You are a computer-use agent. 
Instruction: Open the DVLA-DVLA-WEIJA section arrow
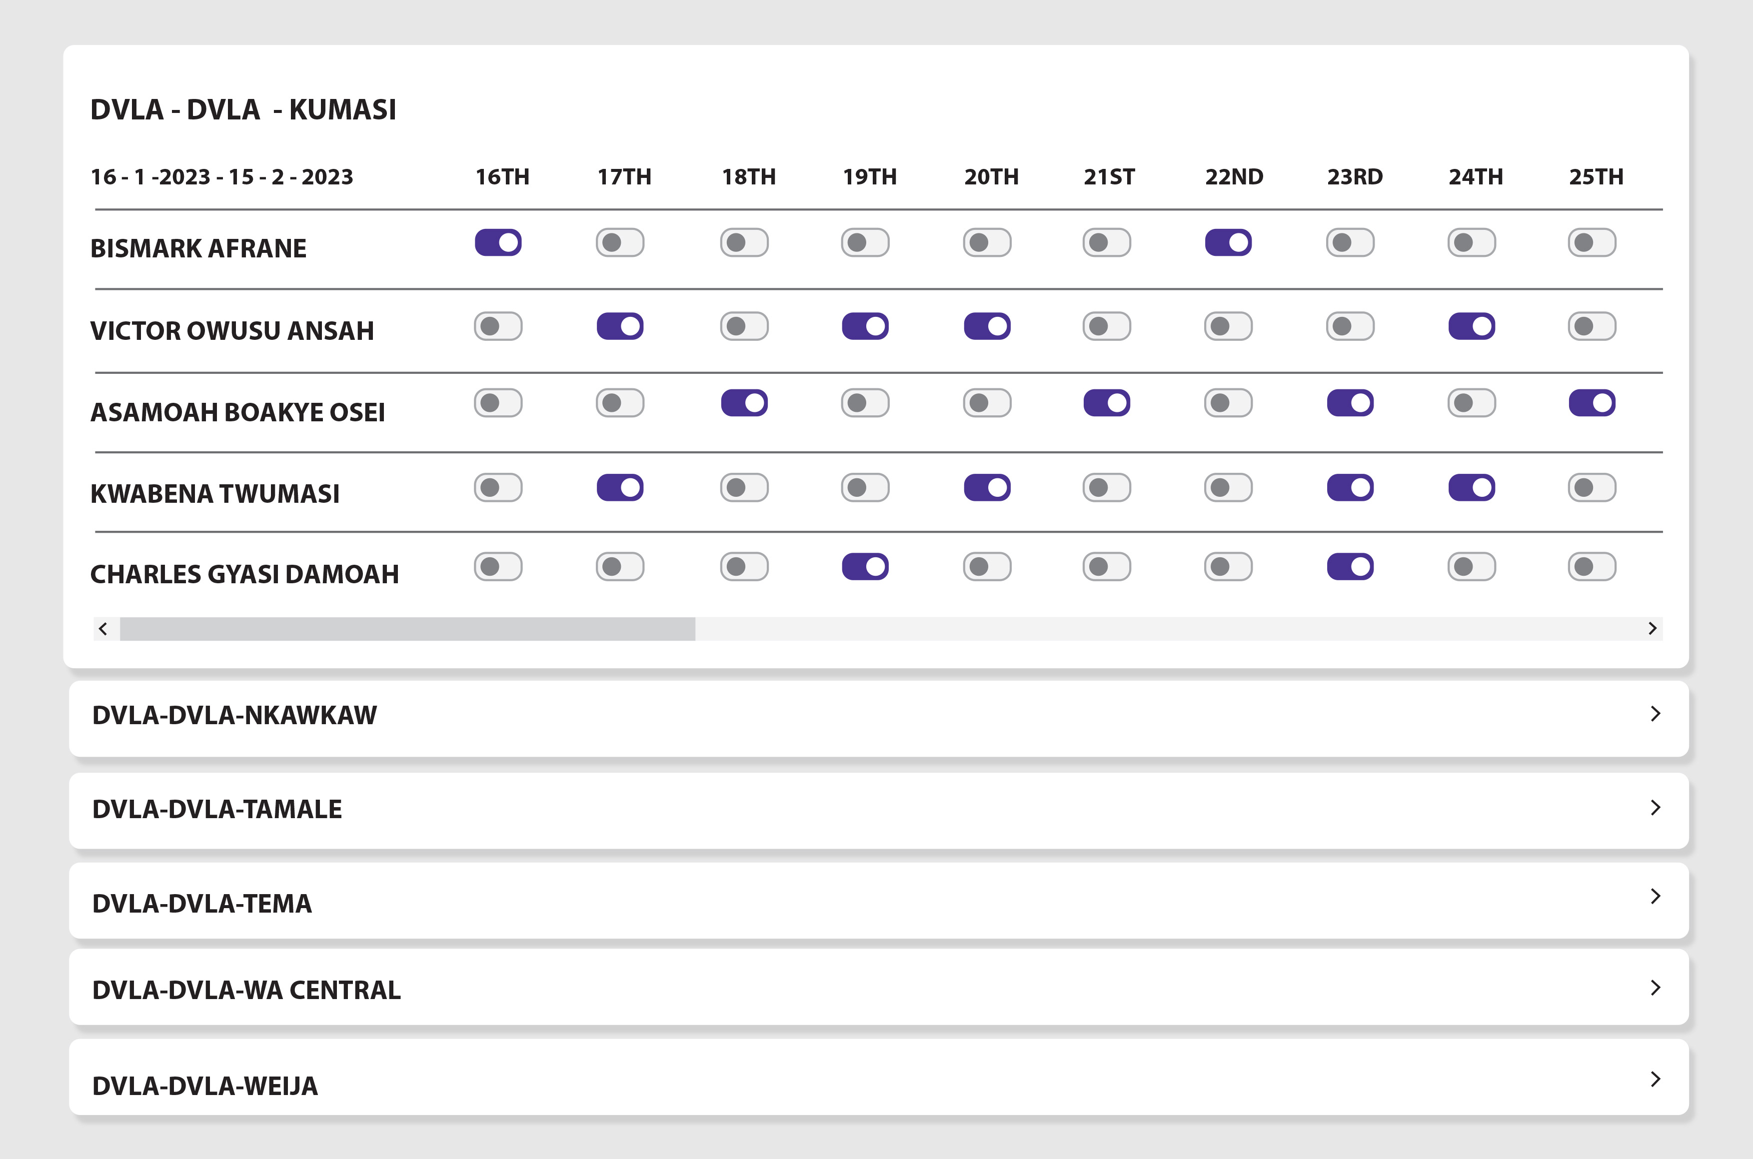point(1656,1079)
